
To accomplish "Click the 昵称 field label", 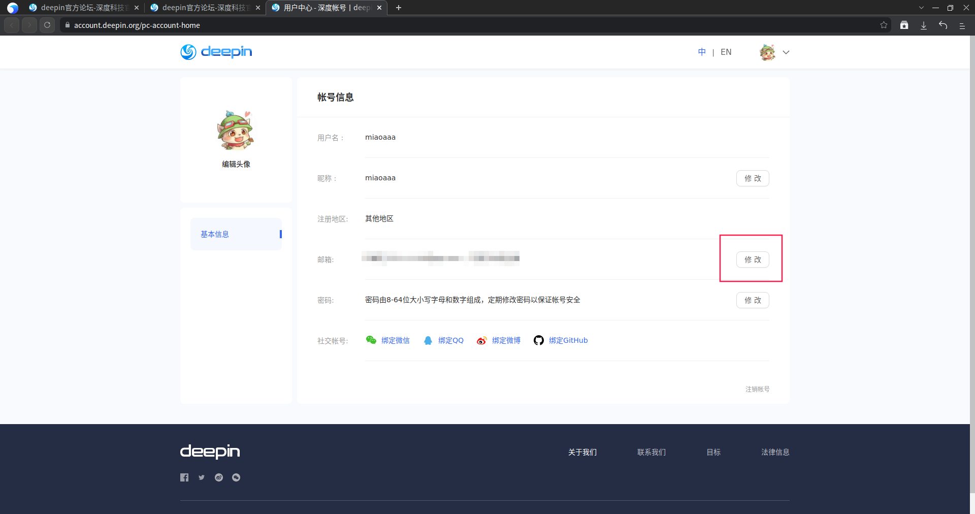I will pos(327,178).
